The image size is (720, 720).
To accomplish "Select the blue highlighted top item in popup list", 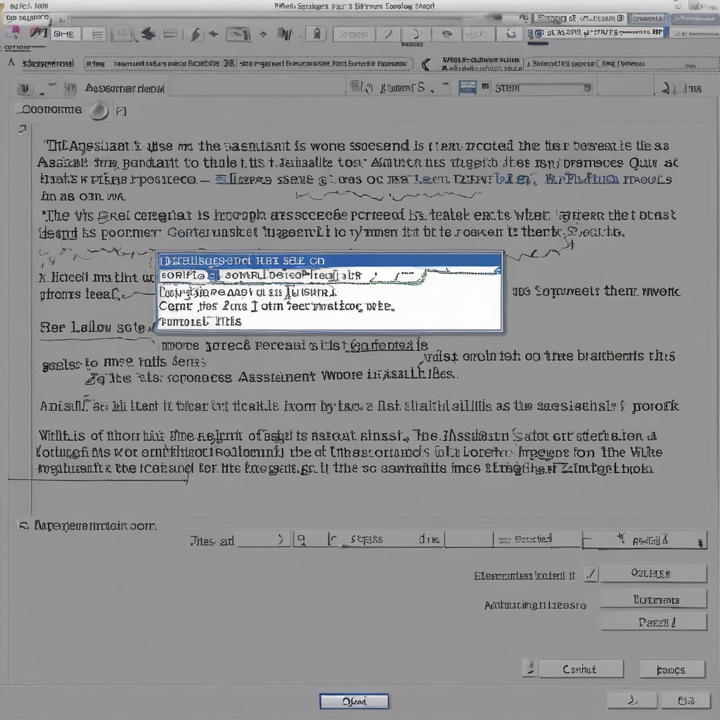I will 329,260.
